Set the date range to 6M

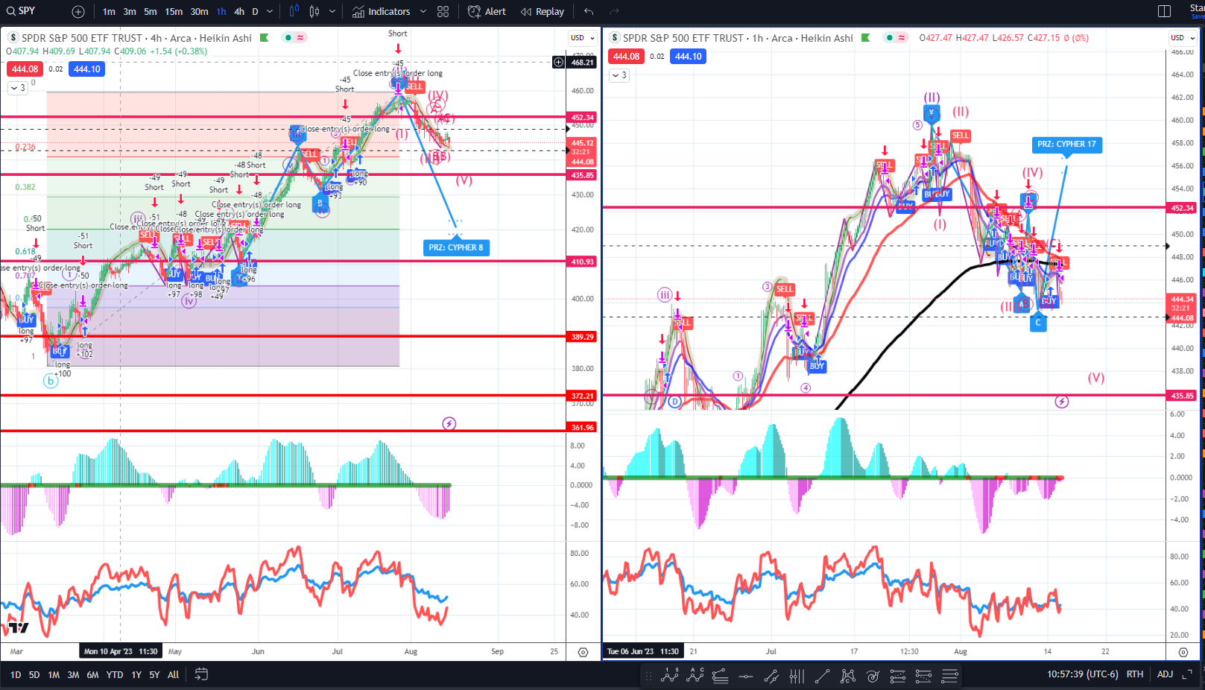point(92,675)
